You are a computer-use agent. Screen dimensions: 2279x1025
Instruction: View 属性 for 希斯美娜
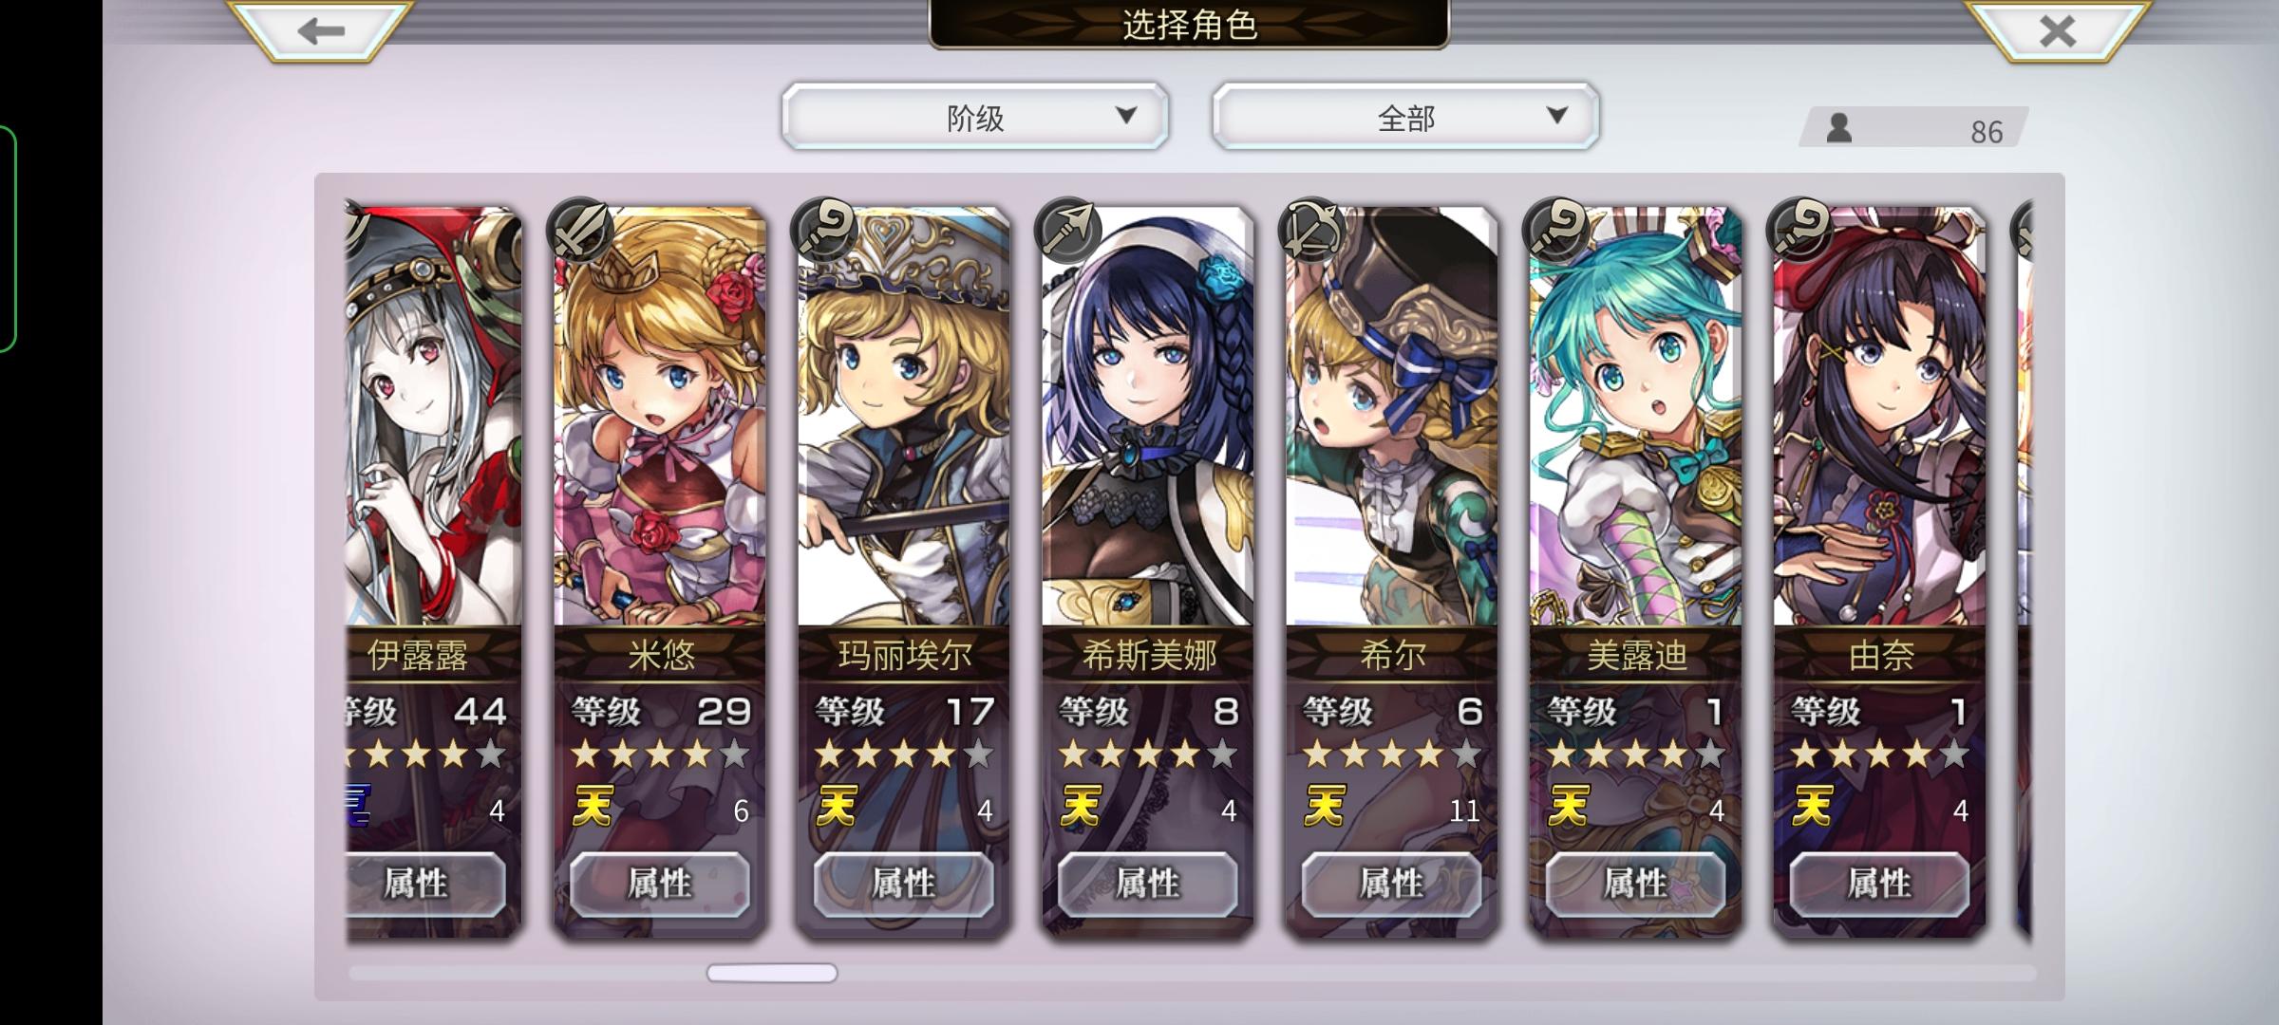[x=1148, y=885]
